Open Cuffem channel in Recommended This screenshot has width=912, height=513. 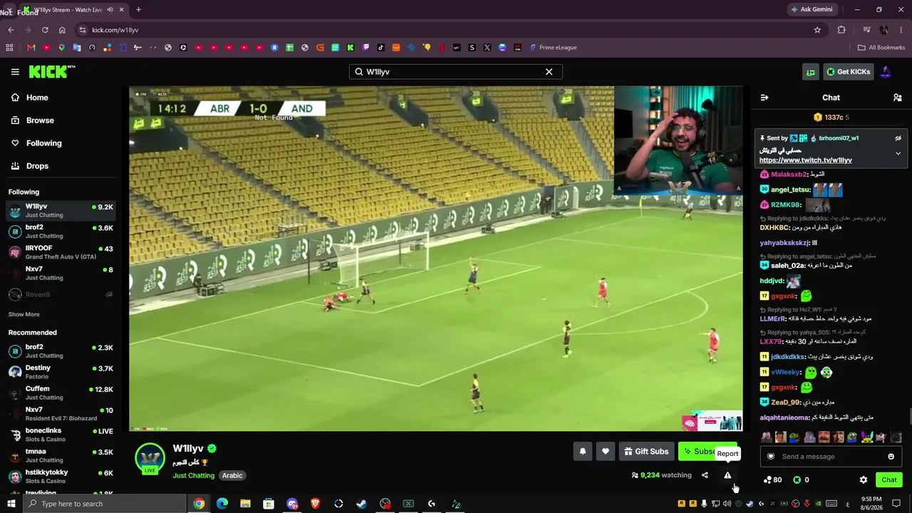[61, 393]
